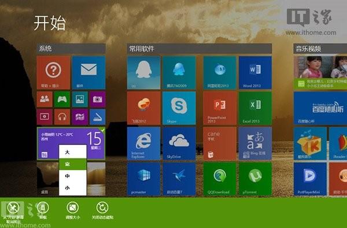Open the QQDownload tile
Image resolution: width=347 pixels, height=228 pixels.
[x=220, y=179]
